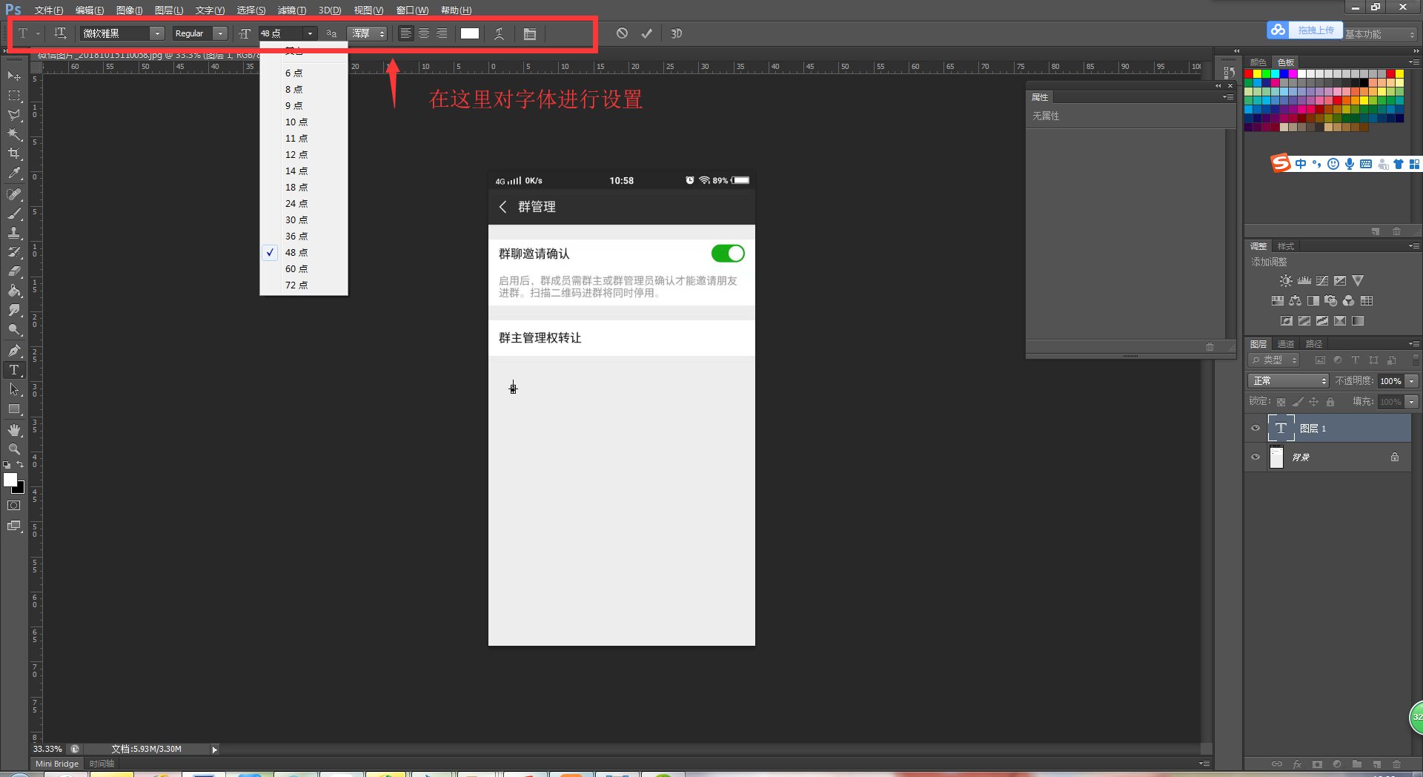Open the font family dropdown

point(156,33)
